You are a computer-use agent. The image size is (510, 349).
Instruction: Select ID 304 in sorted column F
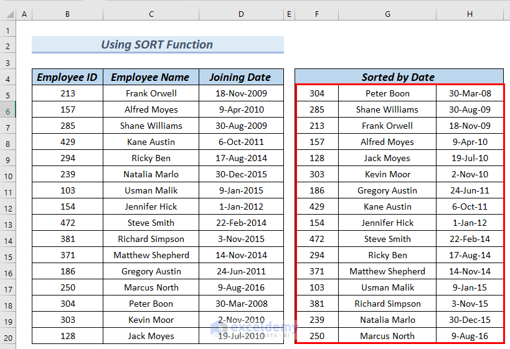point(317,93)
